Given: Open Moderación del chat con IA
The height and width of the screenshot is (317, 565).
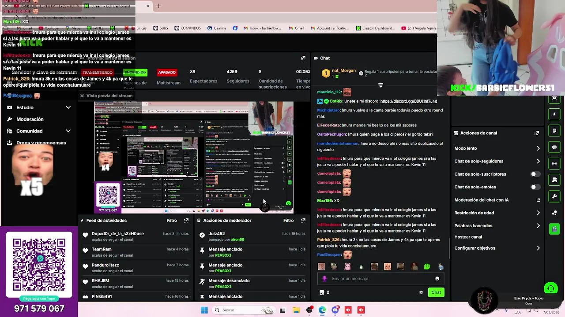Looking at the screenshot, I should pyautogui.click(x=497, y=200).
